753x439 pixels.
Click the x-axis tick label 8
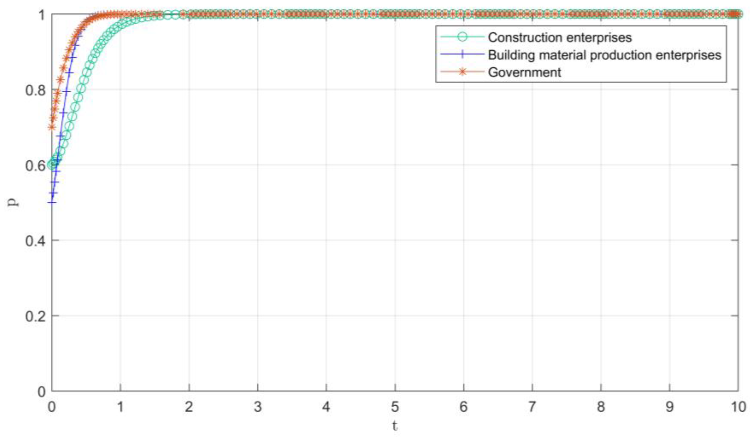[601, 407]
